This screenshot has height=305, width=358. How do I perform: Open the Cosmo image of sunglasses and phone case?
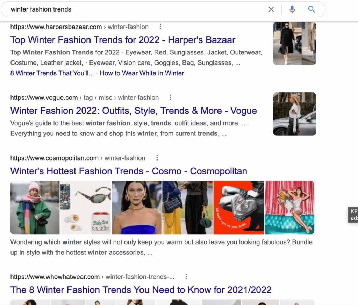click(x=86, y=207)
